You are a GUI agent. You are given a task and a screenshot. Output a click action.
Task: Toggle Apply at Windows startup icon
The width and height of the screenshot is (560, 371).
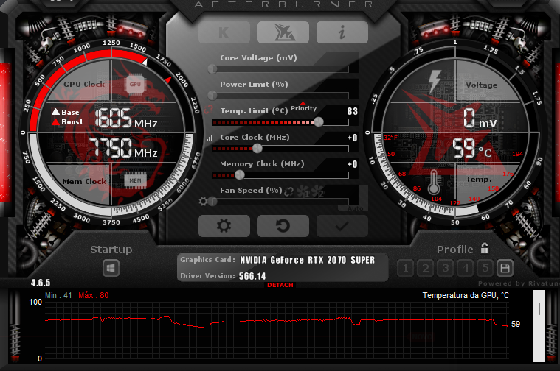point(111,268)
